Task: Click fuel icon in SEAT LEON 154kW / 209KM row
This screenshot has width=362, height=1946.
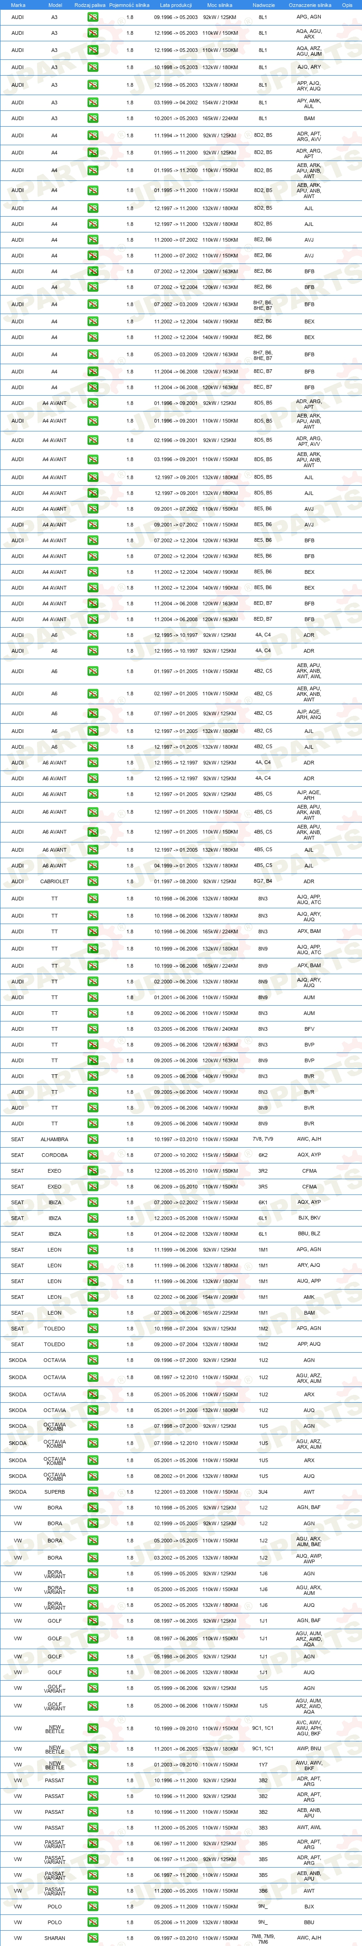Action: click(92, 1297)
